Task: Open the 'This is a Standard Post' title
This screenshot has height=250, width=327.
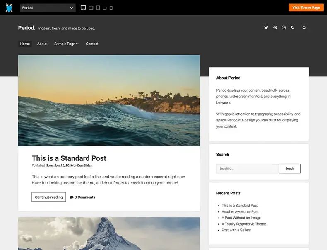Action: [x=69, y=158]
